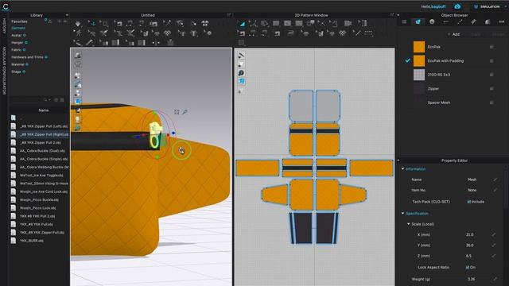Open the HISTORY side tab

point(4,25)
